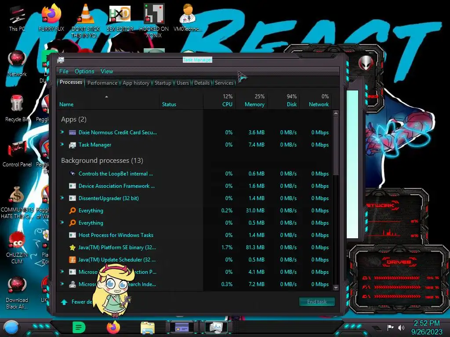The height and width of the screenshot is (337, 450).
Task: Open the COMMUNISTS HATE THIS money bag icon
Action: [x=17, y=203]
